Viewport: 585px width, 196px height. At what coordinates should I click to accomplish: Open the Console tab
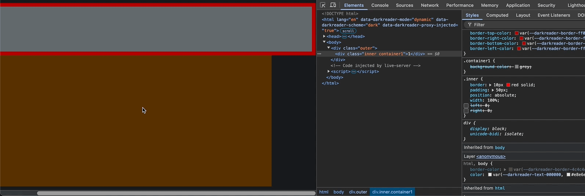[380, 5]
